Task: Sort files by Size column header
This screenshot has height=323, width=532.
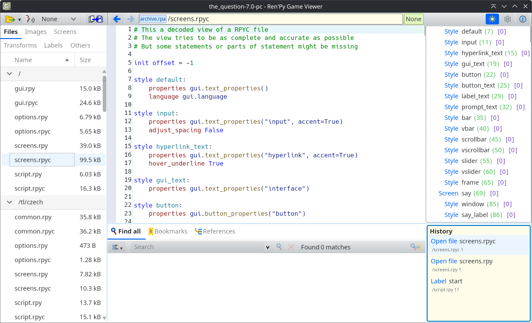Action: [x=90, y=60]
